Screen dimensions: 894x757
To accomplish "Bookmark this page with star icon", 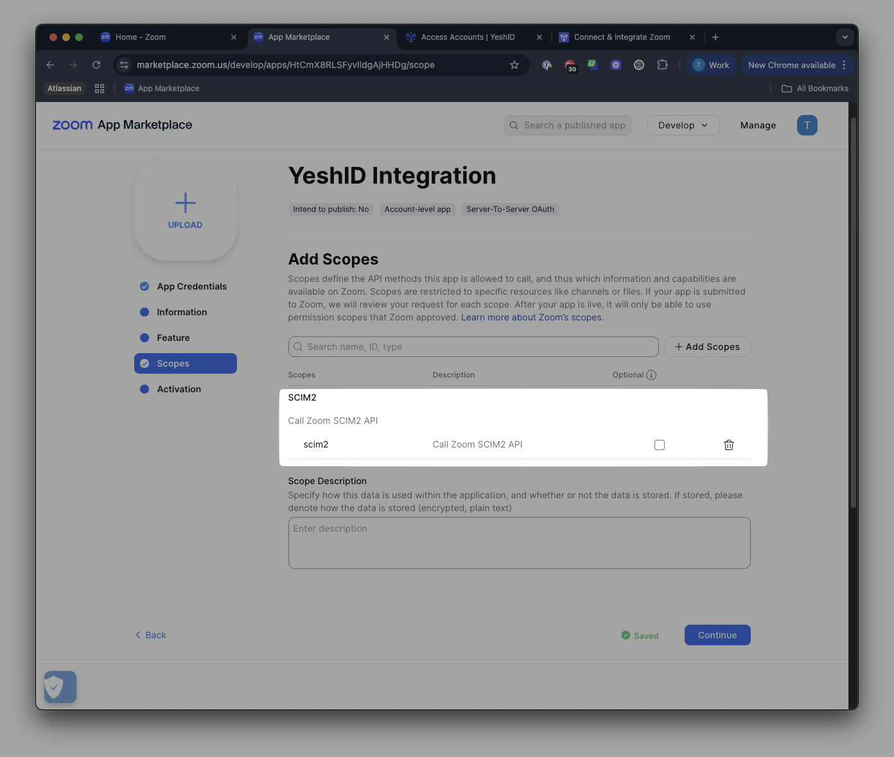I will [x=514, y=65].
